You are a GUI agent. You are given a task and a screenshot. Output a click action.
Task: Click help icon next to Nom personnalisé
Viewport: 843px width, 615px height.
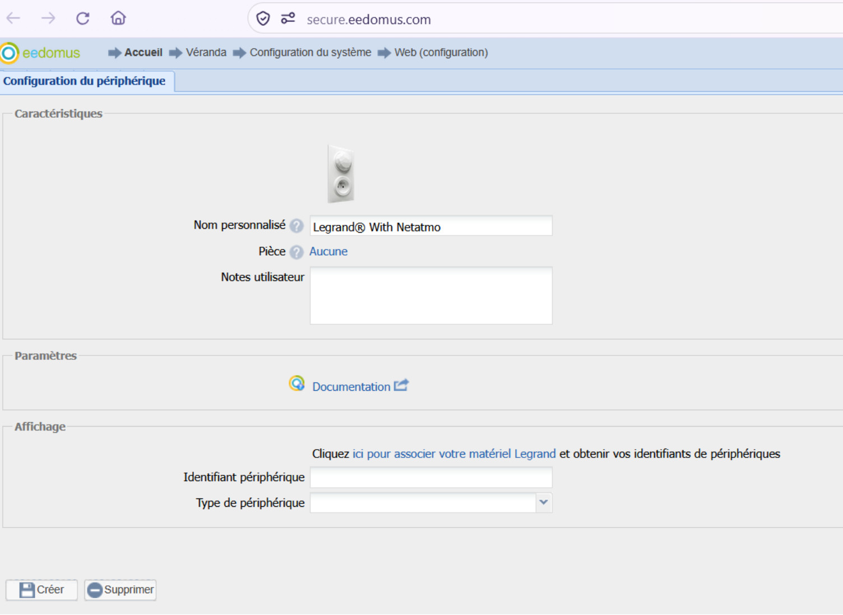(x=297, y=226)
